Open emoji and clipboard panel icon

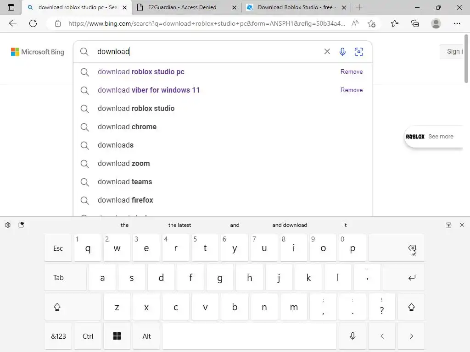(x=21, y=225)
